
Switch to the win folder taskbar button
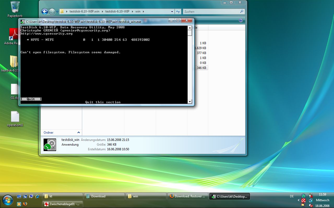(x=146, y=196)
